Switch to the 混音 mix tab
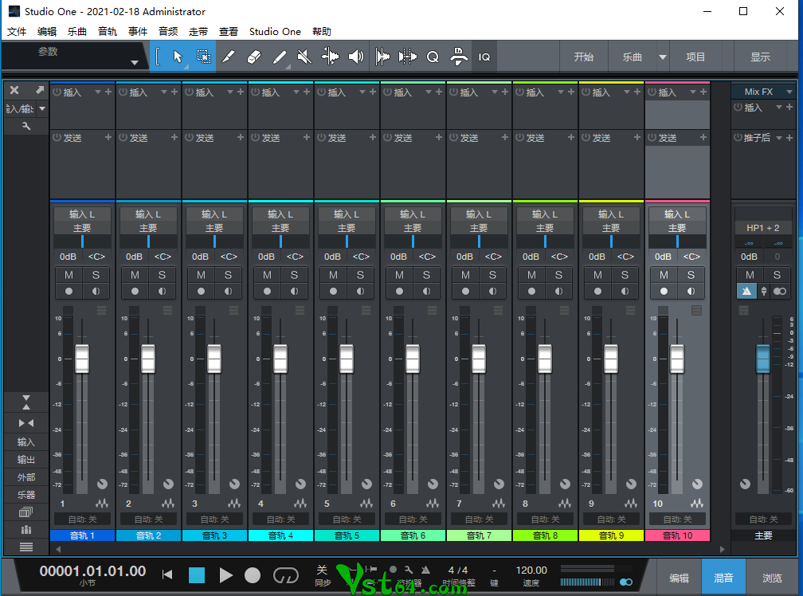The height and width of the screenshot is (596, 803). 723,578
